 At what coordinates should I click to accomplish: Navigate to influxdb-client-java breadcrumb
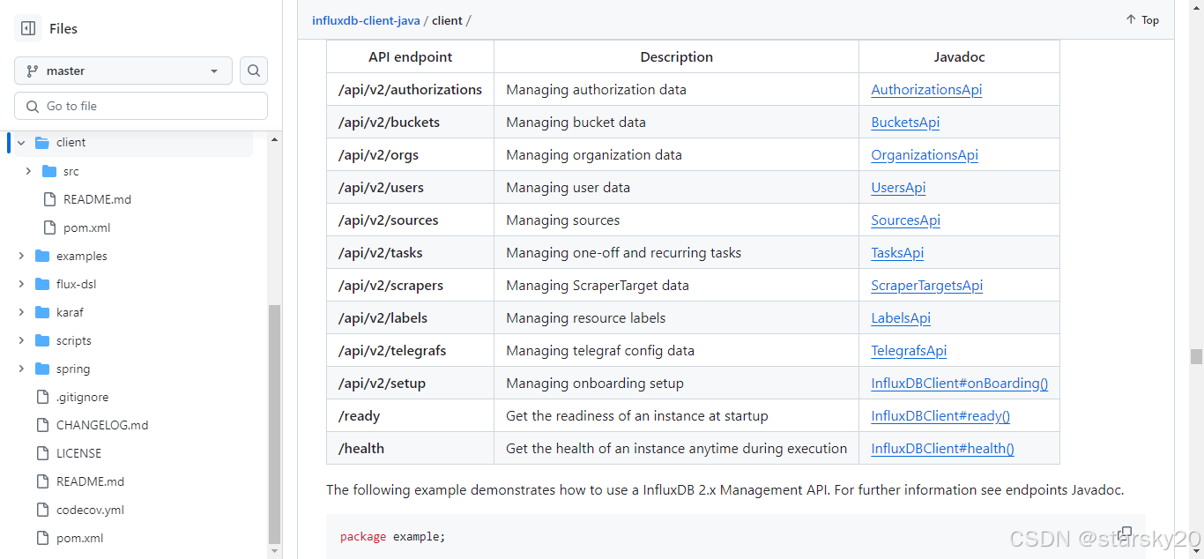pos(366,19)
